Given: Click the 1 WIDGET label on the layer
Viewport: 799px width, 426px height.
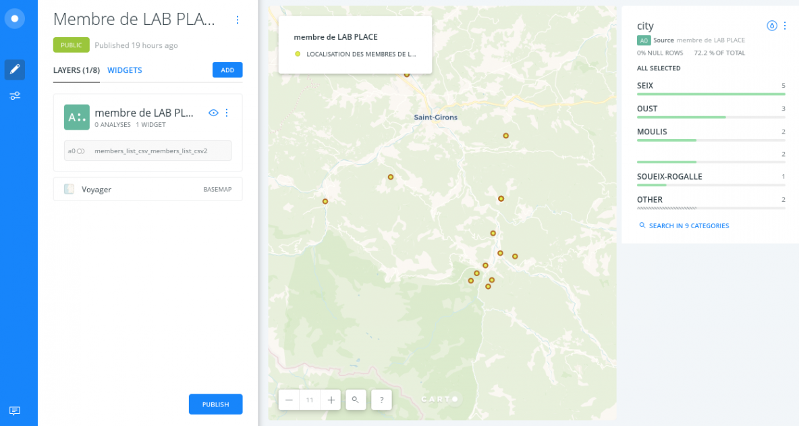Looking at the screenshot, I should tap(151, 125).
